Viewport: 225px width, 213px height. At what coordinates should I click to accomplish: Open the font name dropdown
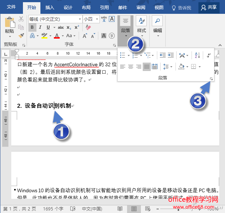79,19
